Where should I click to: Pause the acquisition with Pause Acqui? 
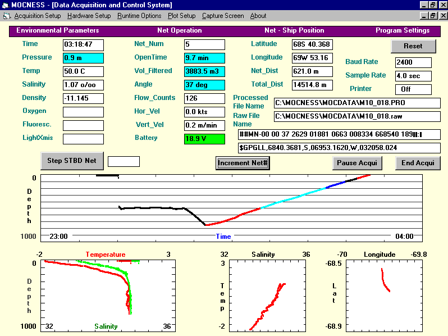click(357, 163)
